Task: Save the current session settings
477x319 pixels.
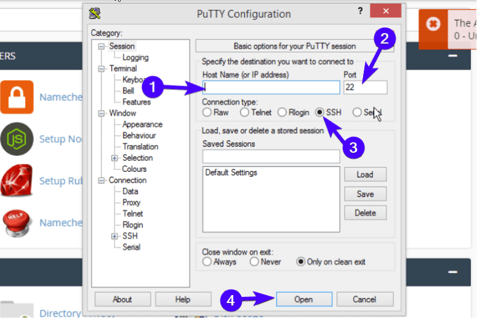Action: coord(365,194)
